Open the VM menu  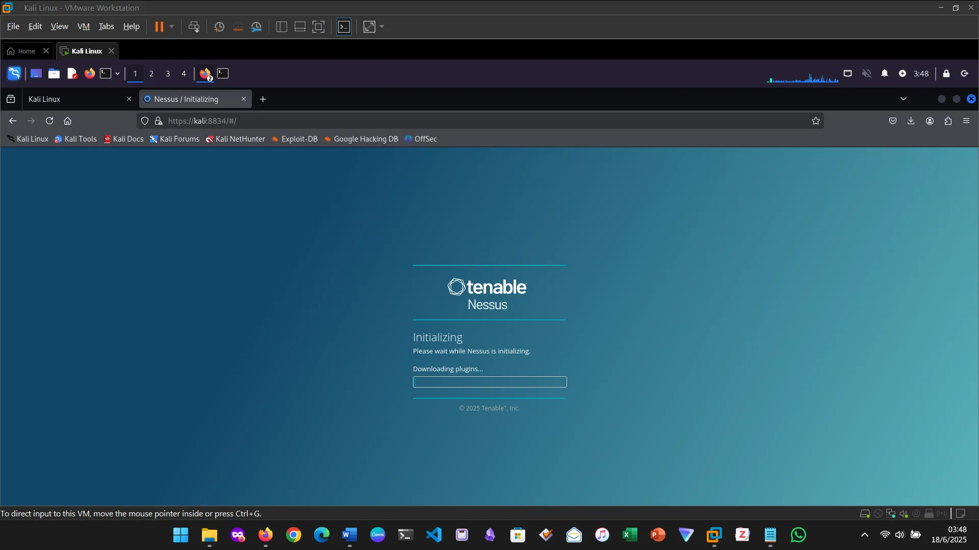(x=83, y=26)
